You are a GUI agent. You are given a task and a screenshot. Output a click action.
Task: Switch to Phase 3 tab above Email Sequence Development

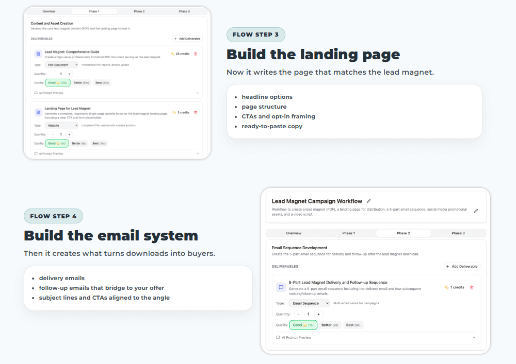pos(458,233)
